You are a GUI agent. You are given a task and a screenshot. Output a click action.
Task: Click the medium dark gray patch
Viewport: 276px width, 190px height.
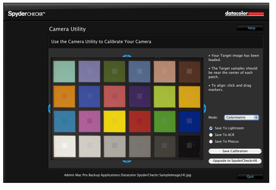pos(140,146)
